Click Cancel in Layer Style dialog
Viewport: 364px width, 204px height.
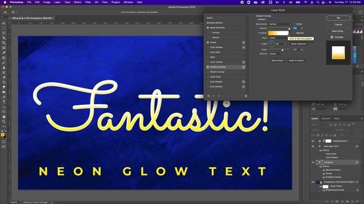click(338, 24)
